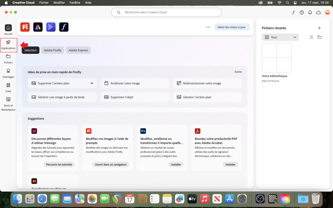This screenshot has width=333, height=208.
Task: Click Installer on the Photoshop card
Action: tap(176, 164)
